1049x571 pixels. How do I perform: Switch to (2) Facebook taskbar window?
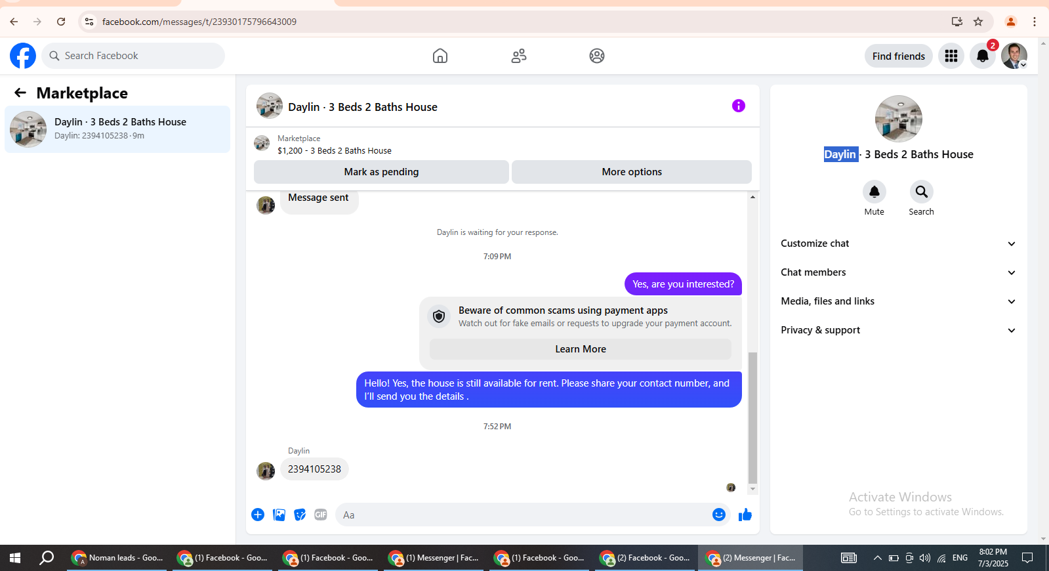pos(644,558)
